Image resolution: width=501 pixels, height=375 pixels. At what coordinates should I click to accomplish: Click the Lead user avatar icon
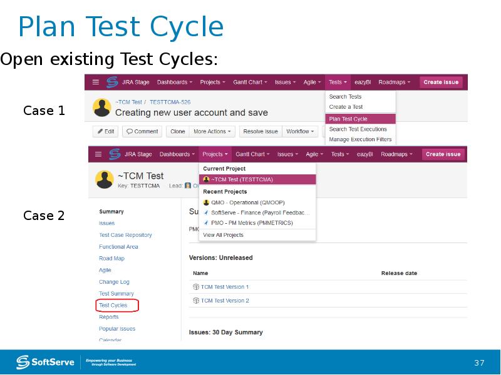(x=188, y=186)
